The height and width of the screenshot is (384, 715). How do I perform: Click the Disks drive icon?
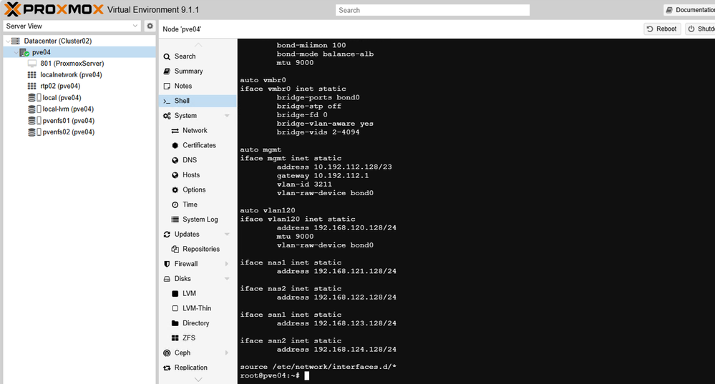(x=167, y=279)
